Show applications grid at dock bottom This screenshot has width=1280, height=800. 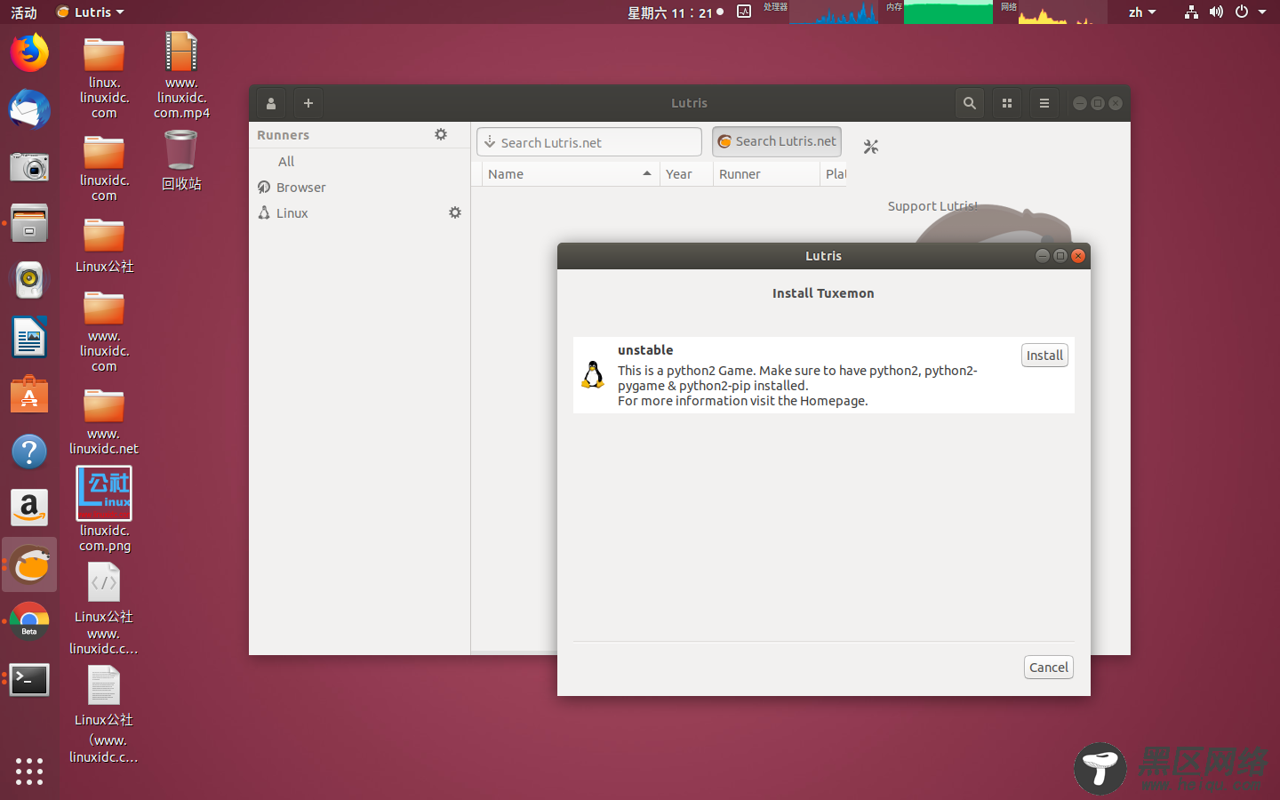pos(29,771)
